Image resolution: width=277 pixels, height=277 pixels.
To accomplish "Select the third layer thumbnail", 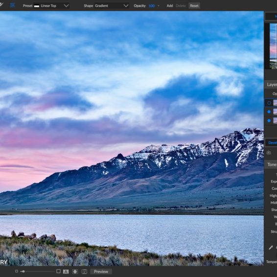I will [x=275, y=120].
